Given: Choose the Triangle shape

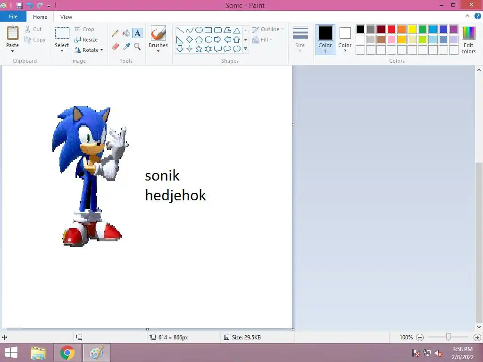Looking at the screenshot, I should (237, 30).
